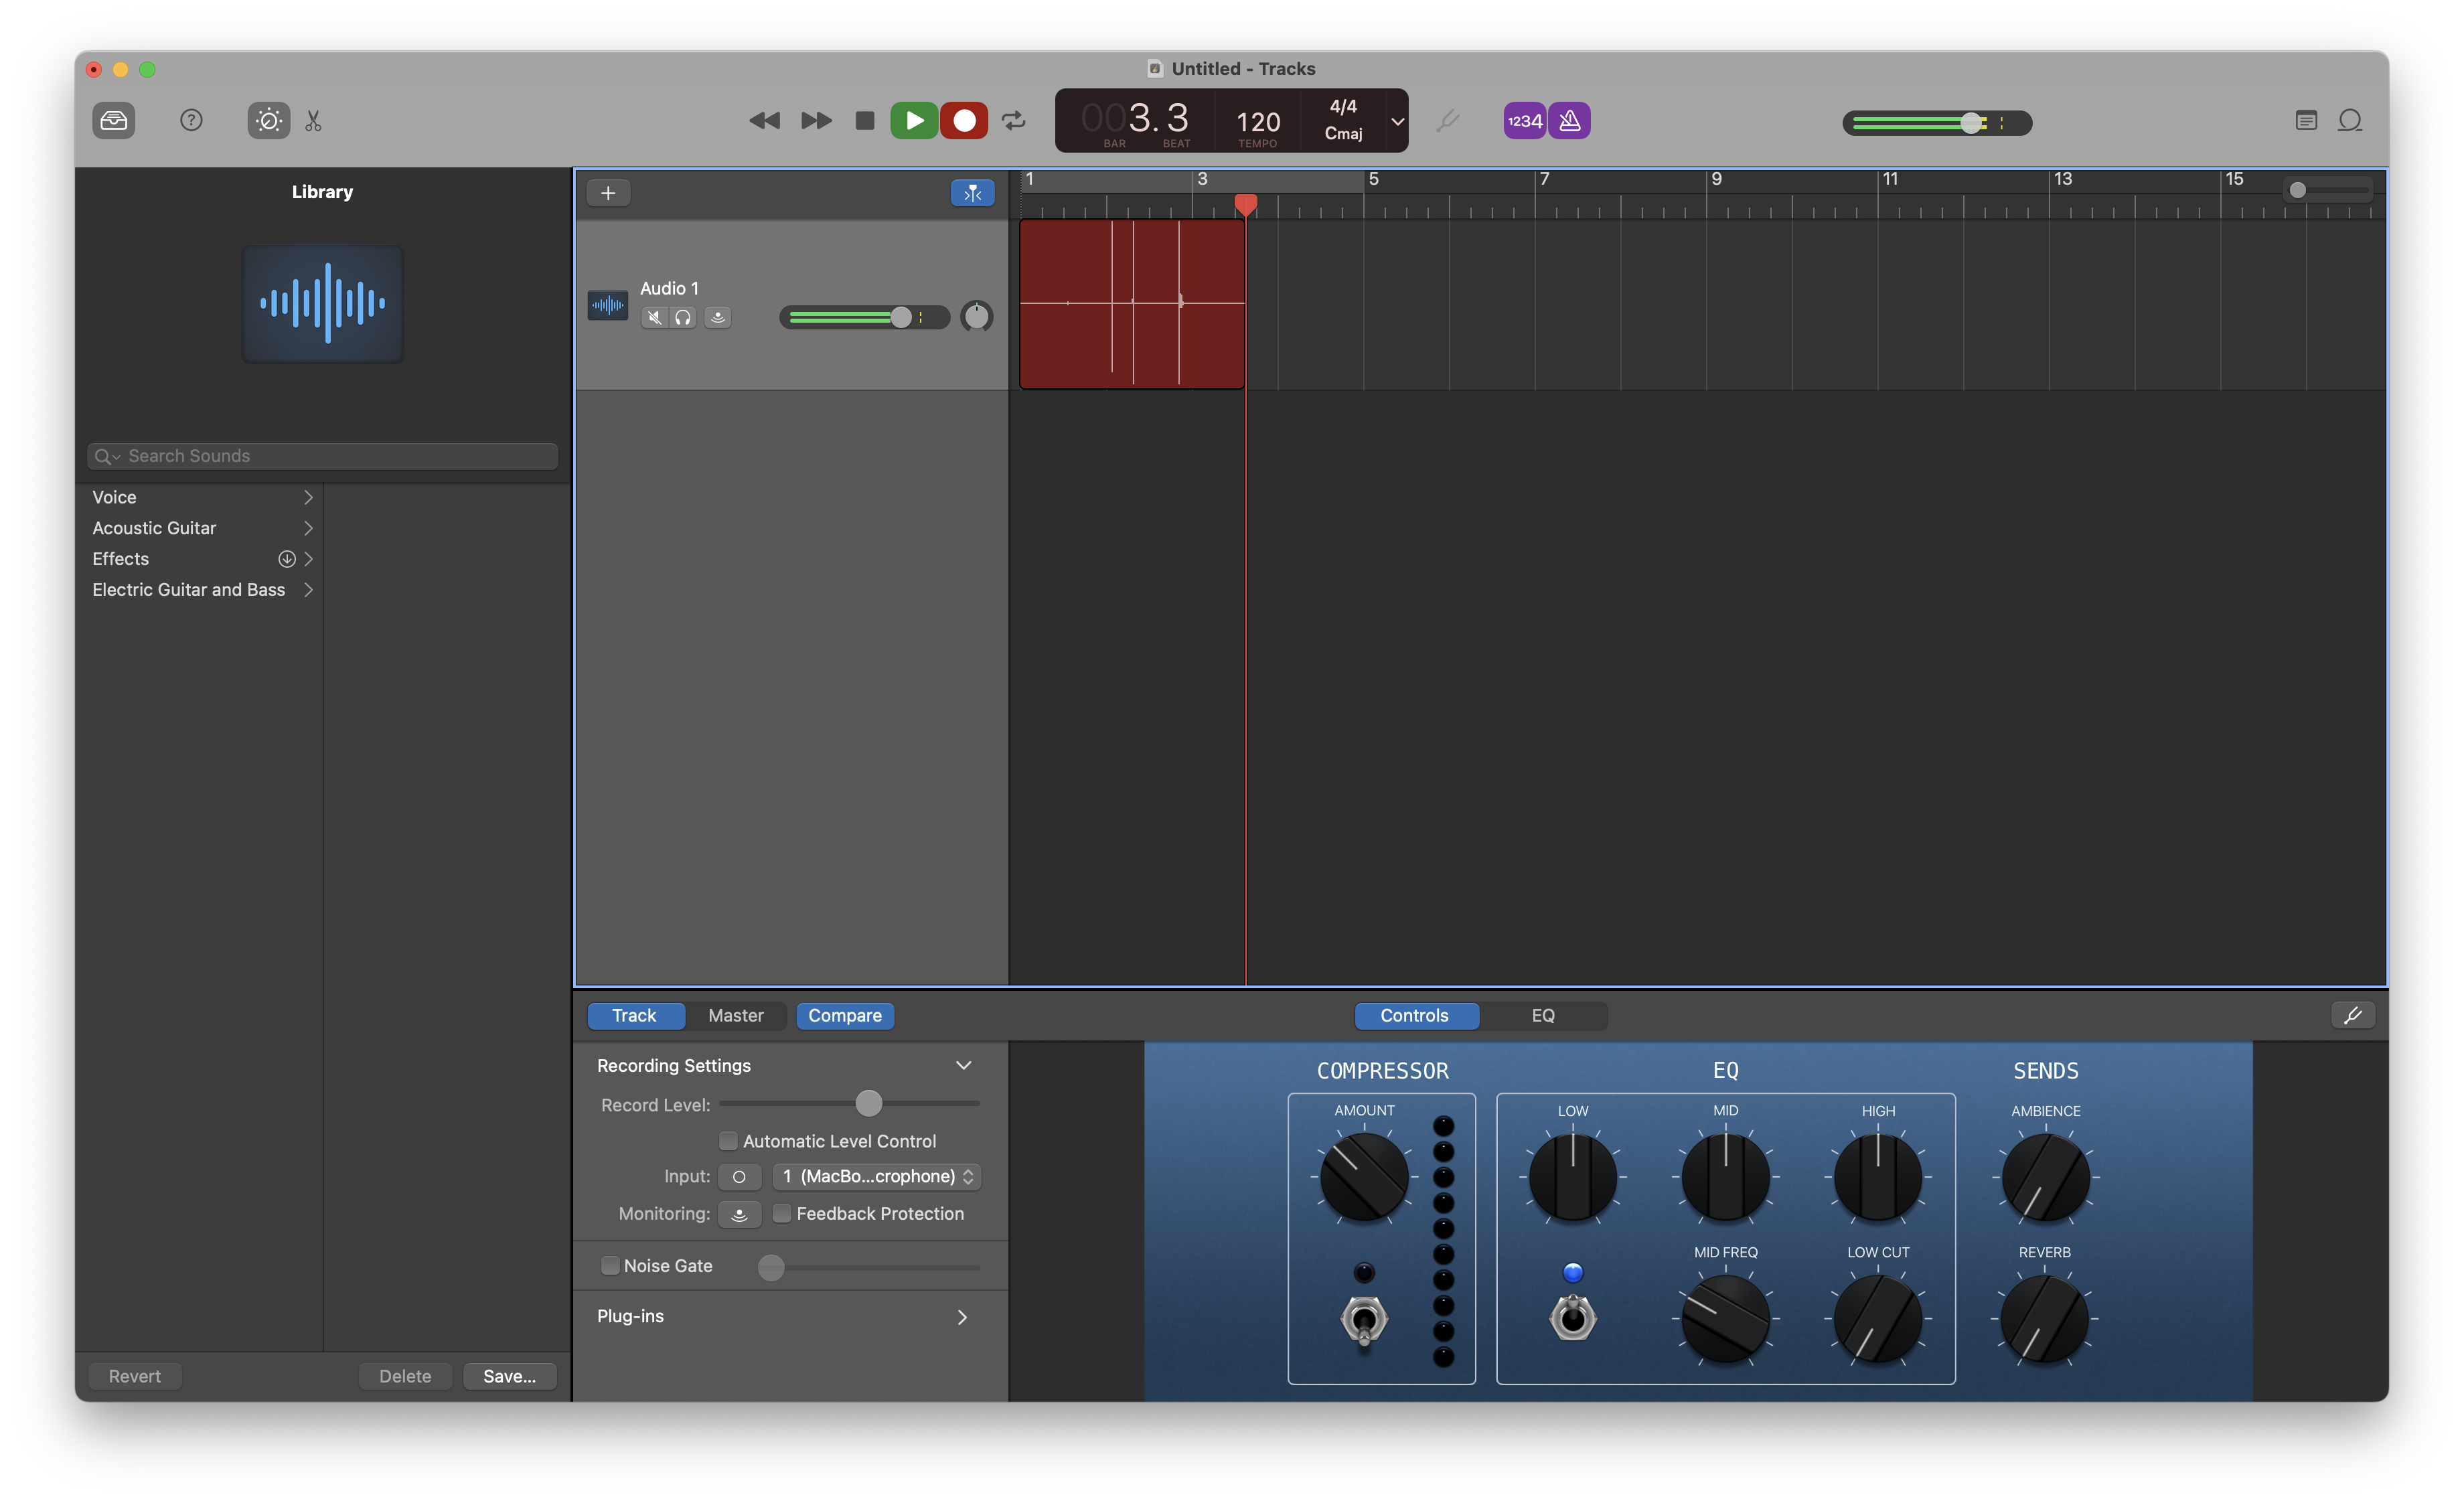
Task: Click the Save... button in Library
Action: (509, 1377)
